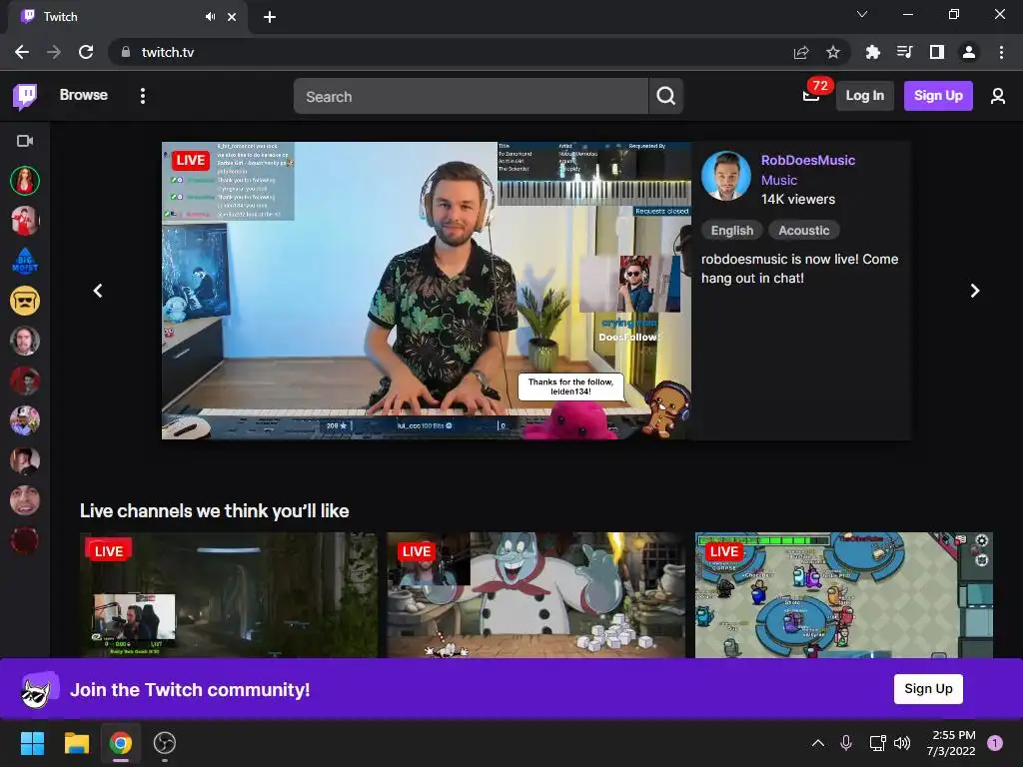This screenshot has width=1023, height=767.
Task: Click the Chrome taskbar icon
Action: [121, 743]
